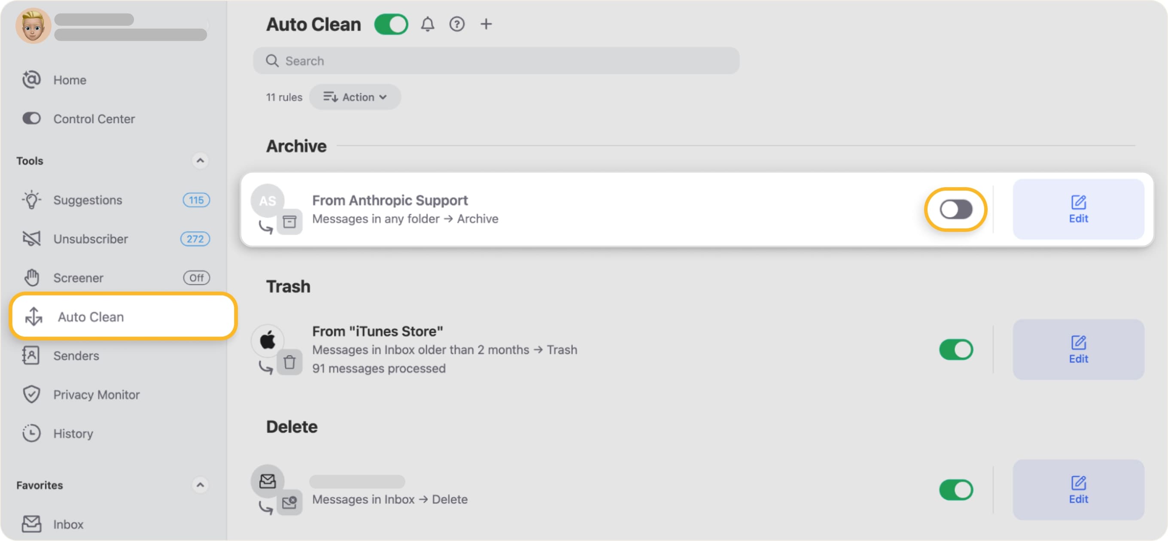Enable the From Anthropic Support rule
The width and height of the screenshot is (1168, 541).
click(x=955, y=209)
